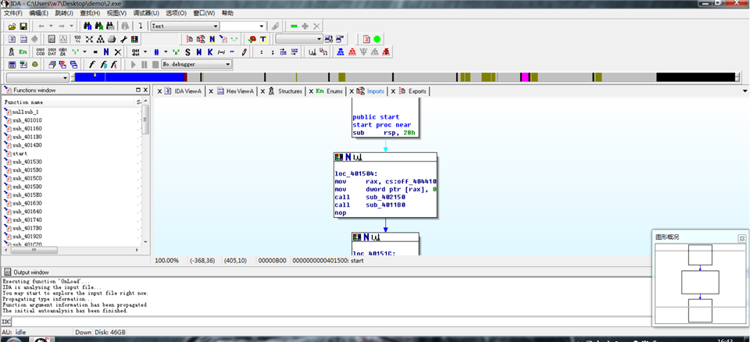Click the gray plus expand icon
This screenshot has height=342, width=750.
[x=305, y=26]
